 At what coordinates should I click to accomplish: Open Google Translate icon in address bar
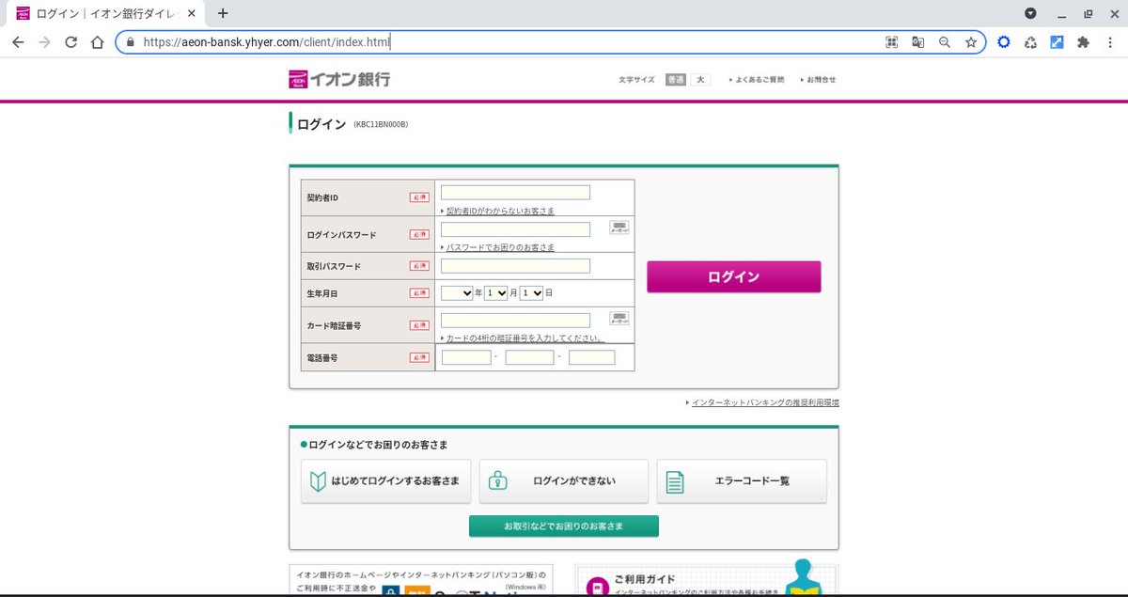click(x=917, y=42)
